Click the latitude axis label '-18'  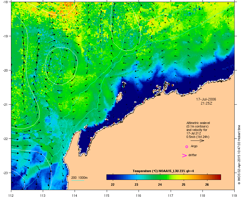[x=5, y=2]
